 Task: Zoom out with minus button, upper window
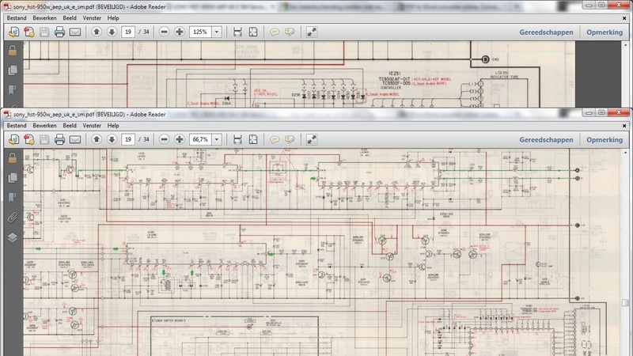pos(164,32)
